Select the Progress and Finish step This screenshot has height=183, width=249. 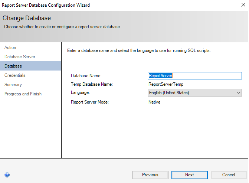23,94
